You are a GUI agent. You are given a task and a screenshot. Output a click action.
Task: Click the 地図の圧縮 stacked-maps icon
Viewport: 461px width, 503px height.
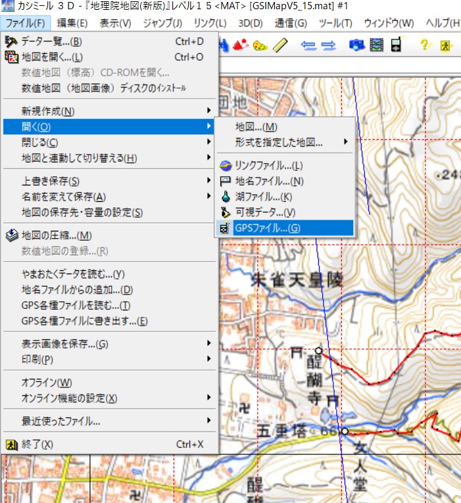[x=12, y=235]
